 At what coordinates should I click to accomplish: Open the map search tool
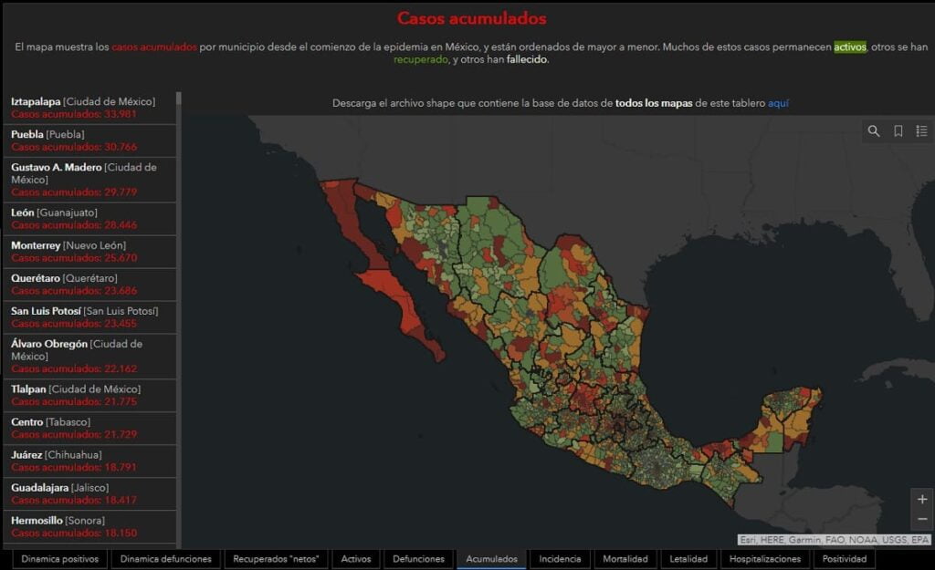[874, 131]
